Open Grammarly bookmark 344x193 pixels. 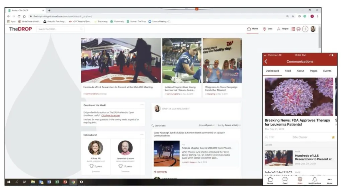pyautogui.click(x=117, y=21)
